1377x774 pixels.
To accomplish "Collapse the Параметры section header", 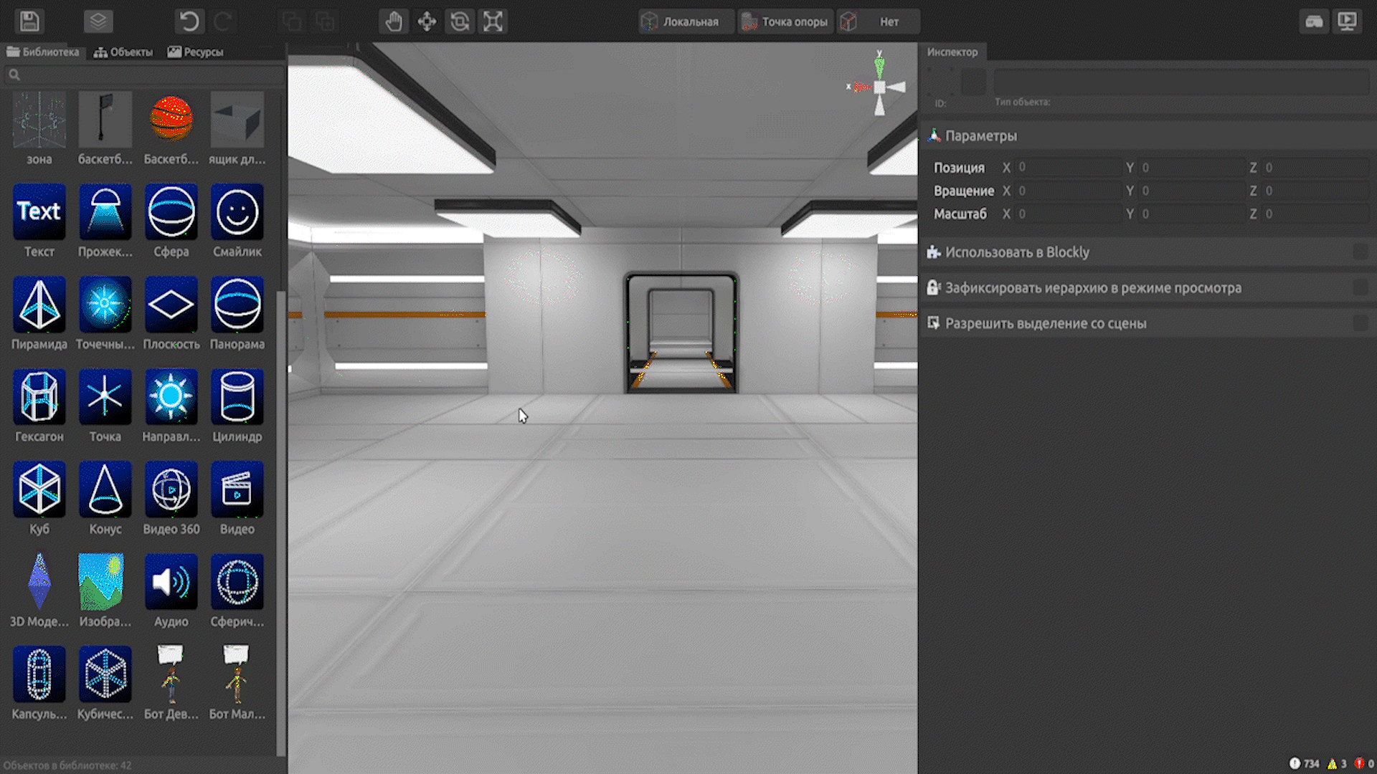I will (x=980, y=135).
